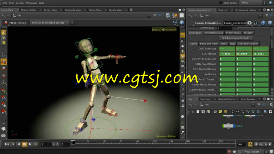Click the white square icon in Scene View toolbar
The width and height of the screenshot is (274, 154).
point(182,15)
